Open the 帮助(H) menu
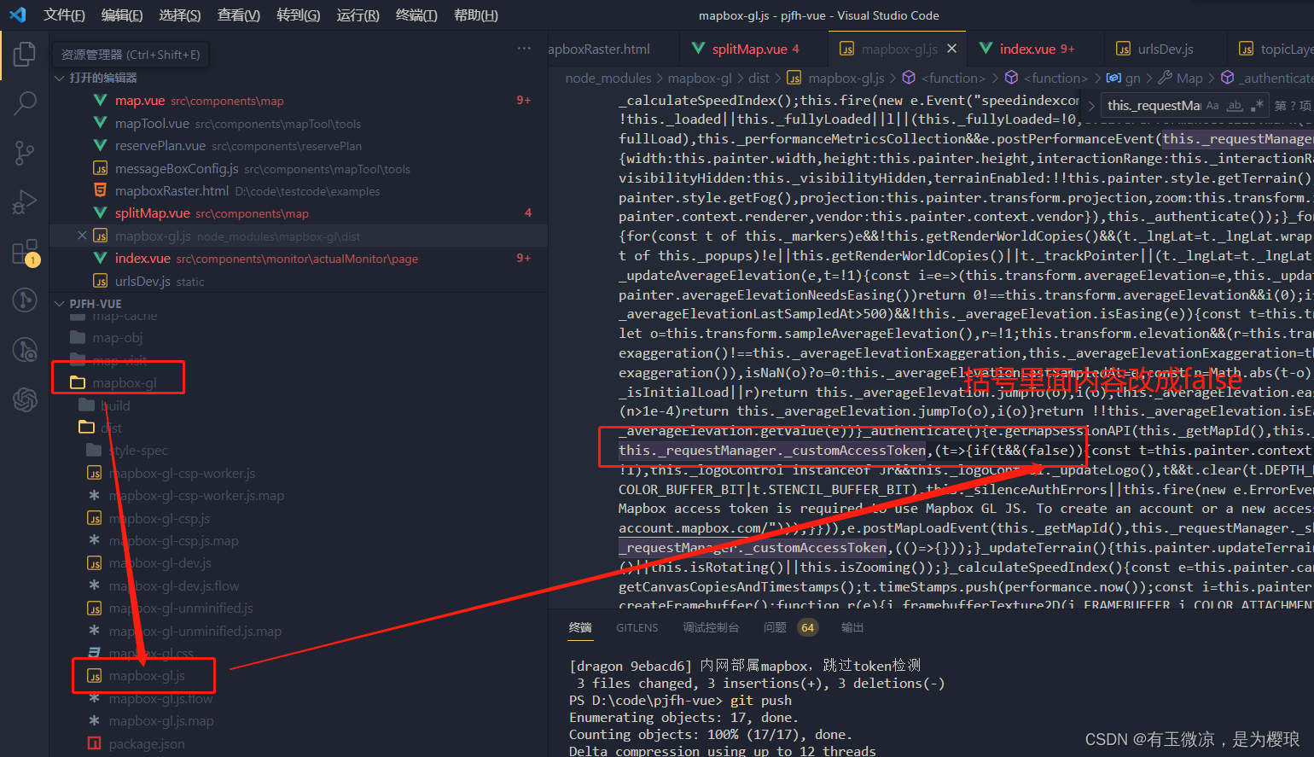 tap(476, 15)
